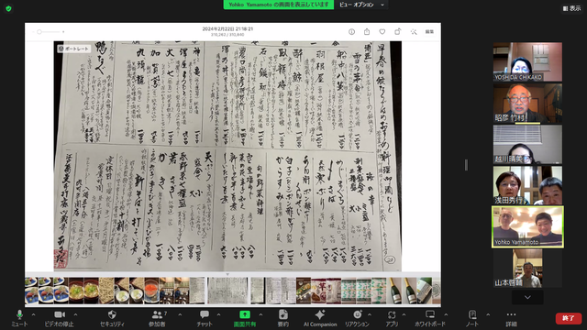Open the 表示 view layout button
587x330 pixels.
[571, 8]
